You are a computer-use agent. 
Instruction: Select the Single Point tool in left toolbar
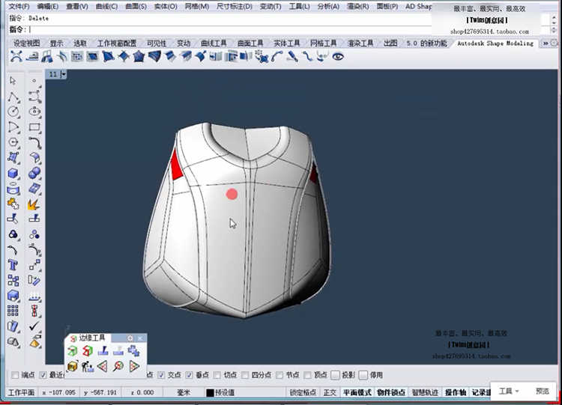coord(34,81)
